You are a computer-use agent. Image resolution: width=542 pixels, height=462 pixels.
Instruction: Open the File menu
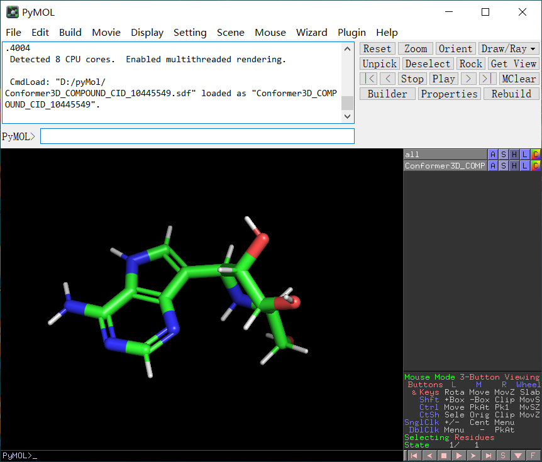click(x=13, y=33)
